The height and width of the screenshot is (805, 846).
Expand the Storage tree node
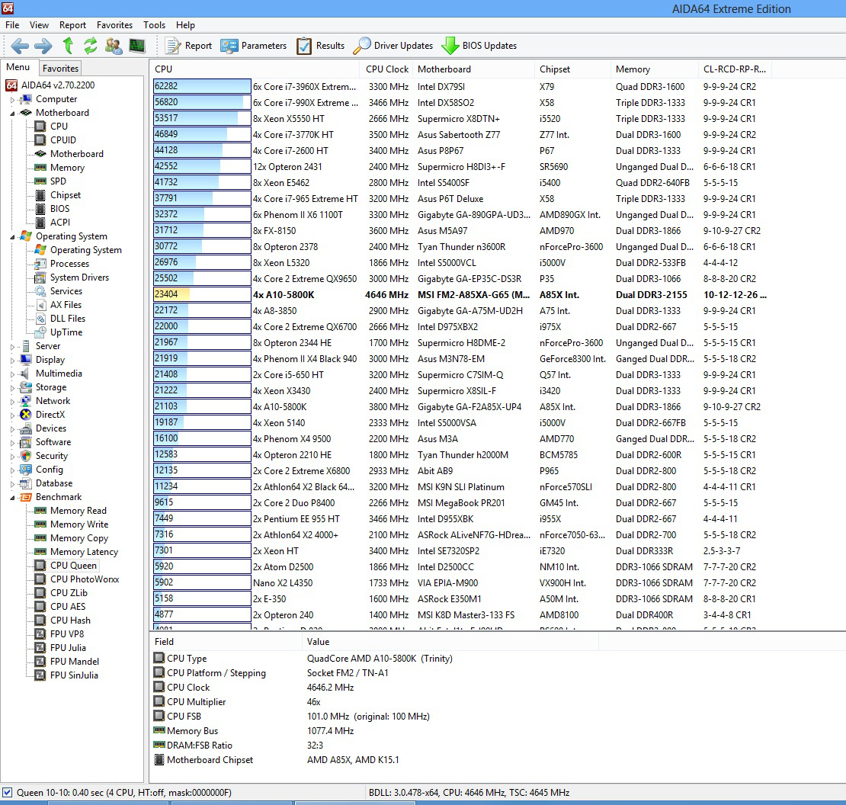coord(12,387)
